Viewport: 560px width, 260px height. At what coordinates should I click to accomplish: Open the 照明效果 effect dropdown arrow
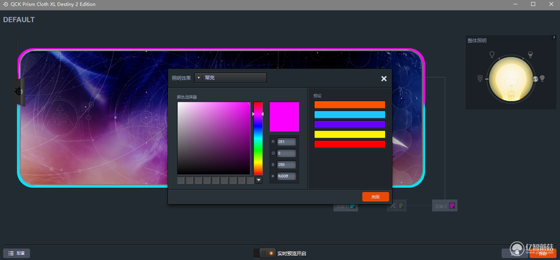click(x=199, y=78)
